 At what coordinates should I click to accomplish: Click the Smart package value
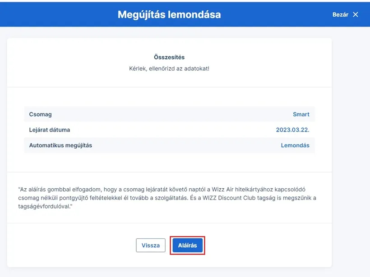[x=301, y=114]
